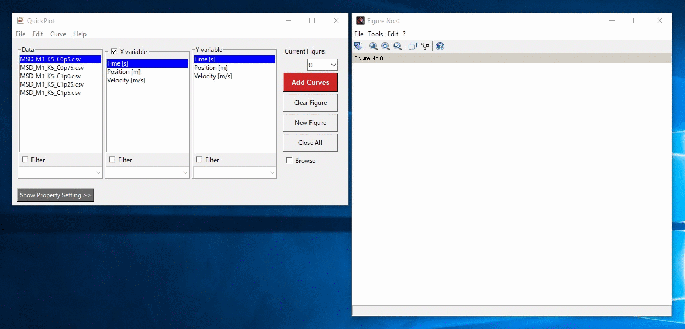The width and height of the screenshot is (685, 329).
Task: Select MSD_M1_K5_C1p0.csv in Data list
Action: pyautogui.click(x=60, y=76)
